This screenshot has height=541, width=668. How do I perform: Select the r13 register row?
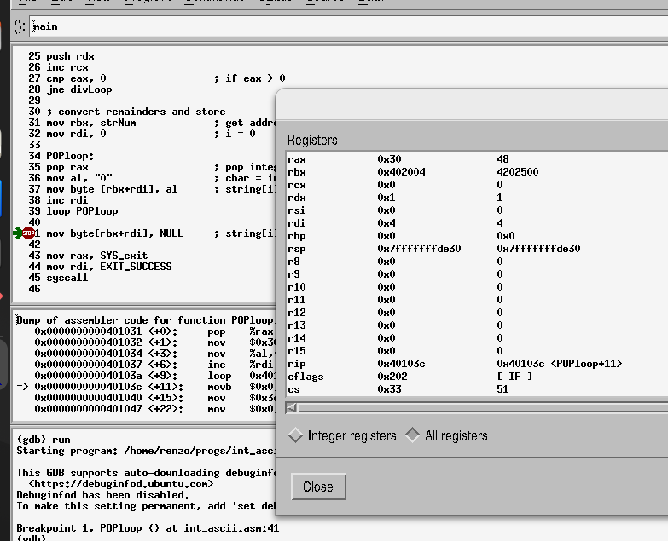click(x=477, y=325)
